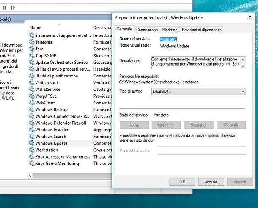
Task: Close the Windows Update properties dialog
Action: click(250, 17)
